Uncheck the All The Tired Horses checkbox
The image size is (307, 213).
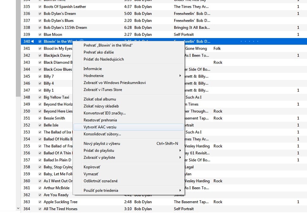[40, 209]
